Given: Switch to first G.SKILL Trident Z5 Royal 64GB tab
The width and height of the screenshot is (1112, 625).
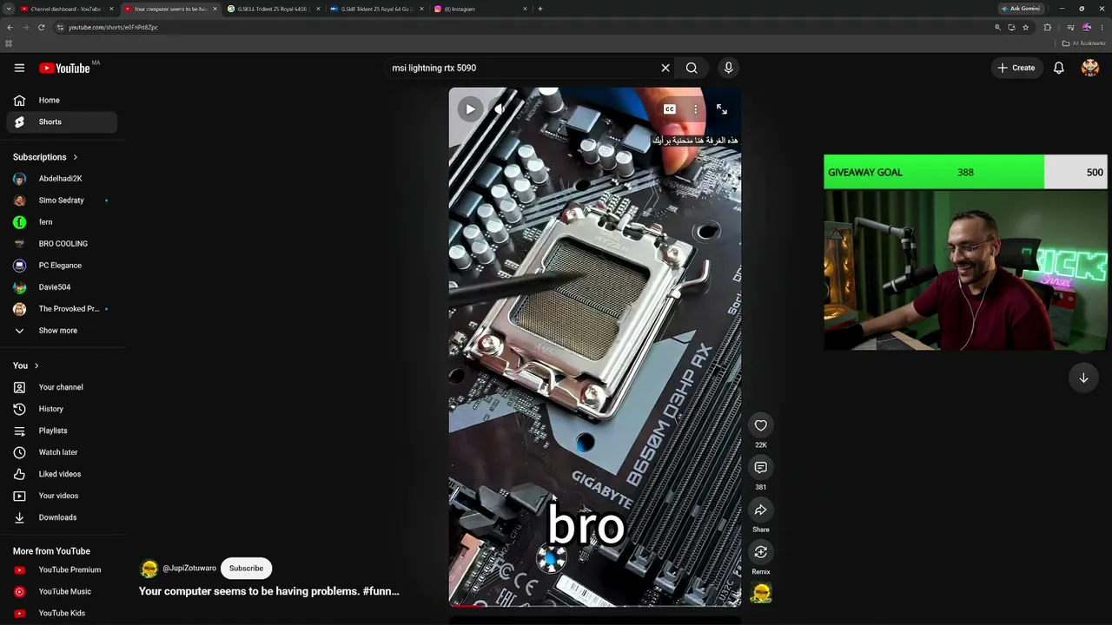Looking at the screenshot, I should click(273, 9).
